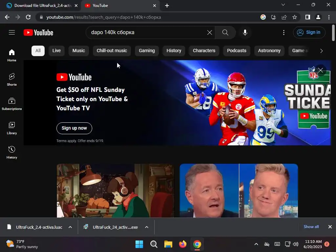Select the Podcasts filter chip
The image size is (336, 252).
click(237, 51)
